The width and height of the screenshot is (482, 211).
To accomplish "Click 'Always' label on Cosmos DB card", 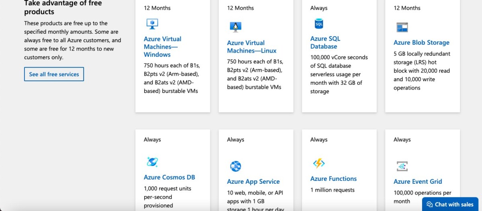I will point(152,139).
